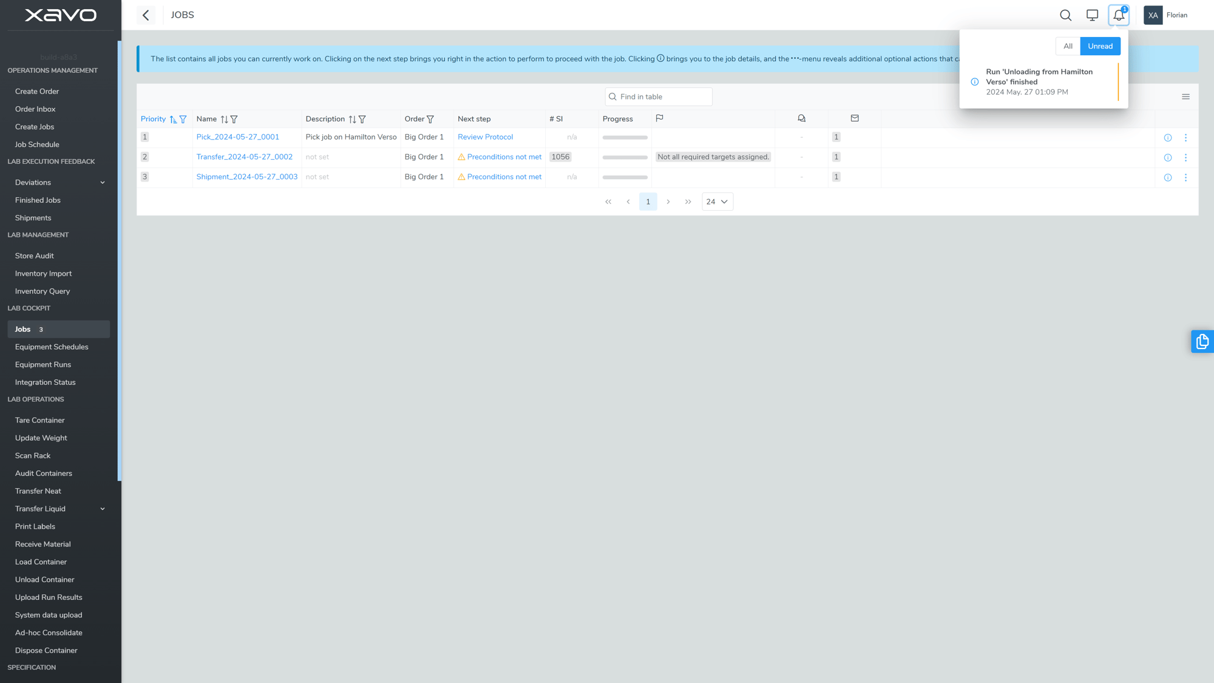Open more actions menu for Transfer job
The width and height of the screenshot is (1214, 683).
(1185, 158)
